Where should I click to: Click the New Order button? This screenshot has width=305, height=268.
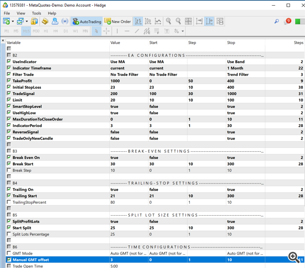(x=118, y=22)
